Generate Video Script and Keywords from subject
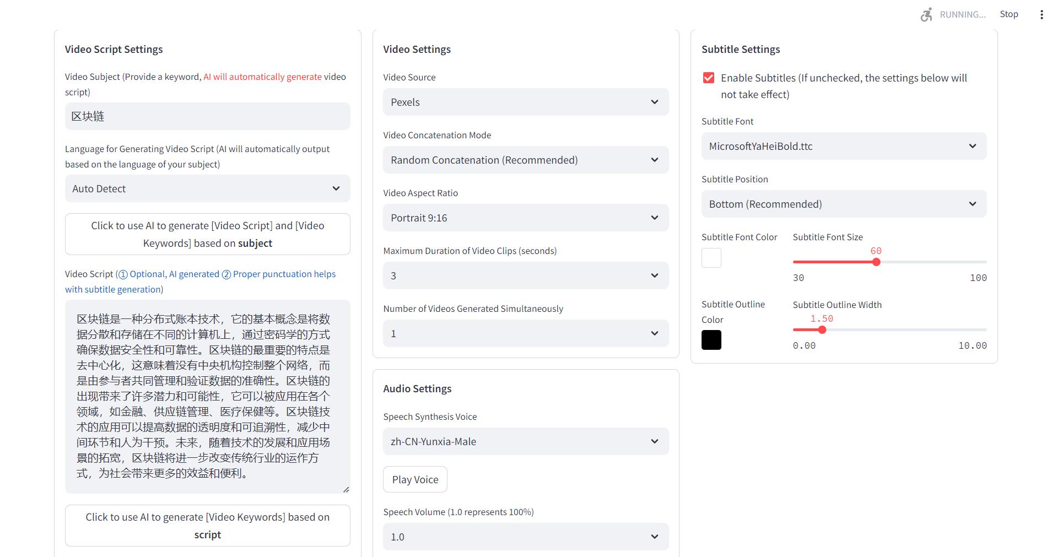Image resolution: width=1057 pixels, height=557 pixels. tap(207, 234)
